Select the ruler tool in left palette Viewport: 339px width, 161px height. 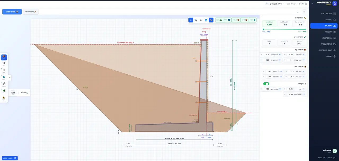tap(4, 84)
